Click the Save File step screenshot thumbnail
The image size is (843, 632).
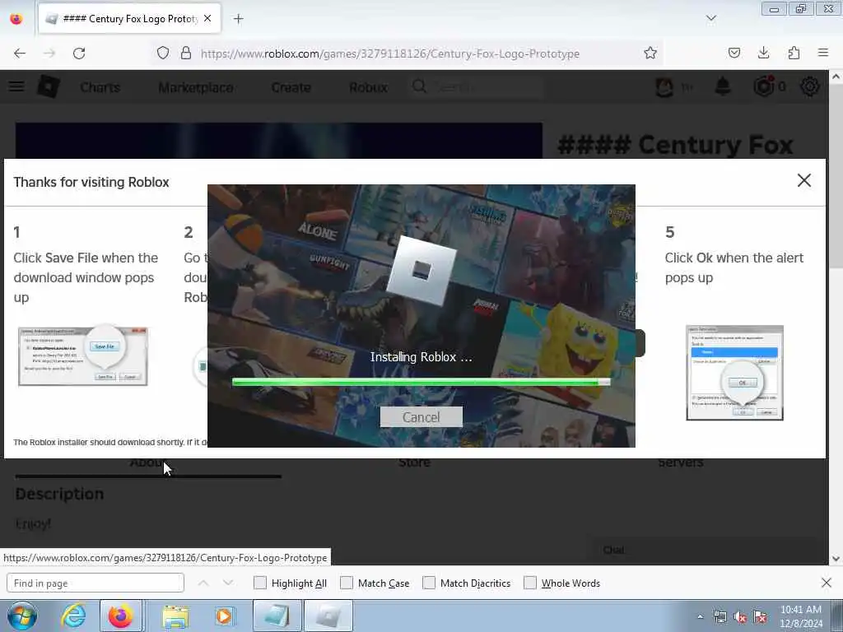[83, 355]
